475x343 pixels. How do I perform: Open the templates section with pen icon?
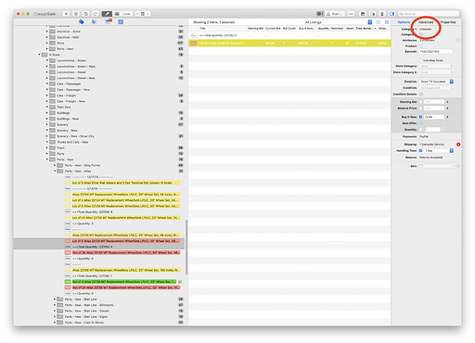click(x=94, y=22)
